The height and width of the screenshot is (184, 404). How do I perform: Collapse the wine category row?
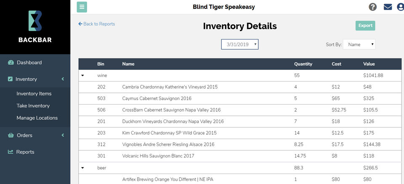(x=83, y=76)
